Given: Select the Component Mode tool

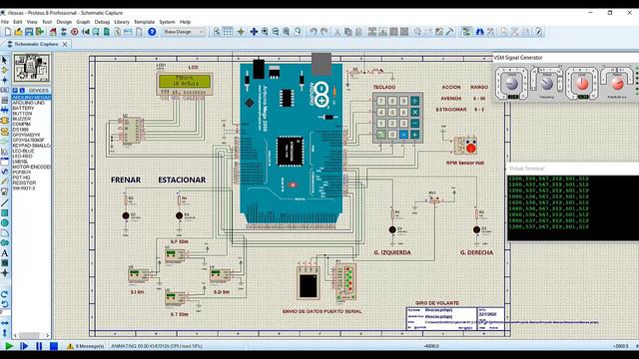Looking at the screenshot, I should (x=4, y=71).
